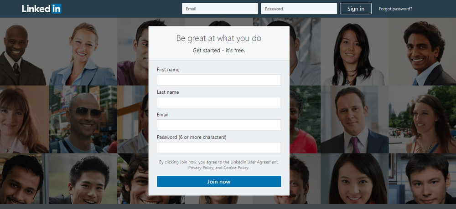
Task: Click the LinkedIn logo
Action: (41, 9)
